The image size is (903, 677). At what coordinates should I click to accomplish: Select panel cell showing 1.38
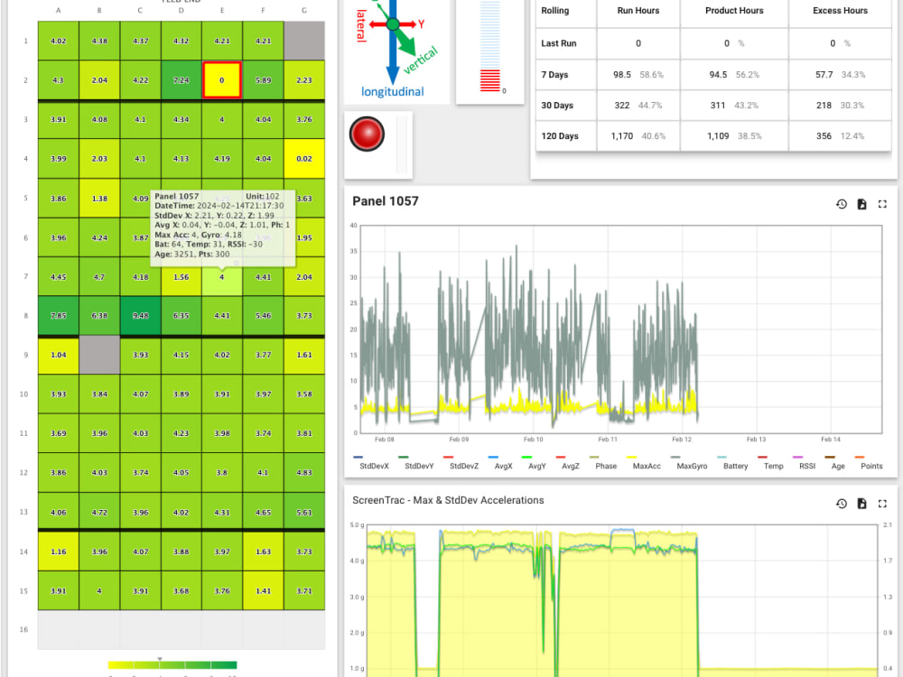point(99,198)
